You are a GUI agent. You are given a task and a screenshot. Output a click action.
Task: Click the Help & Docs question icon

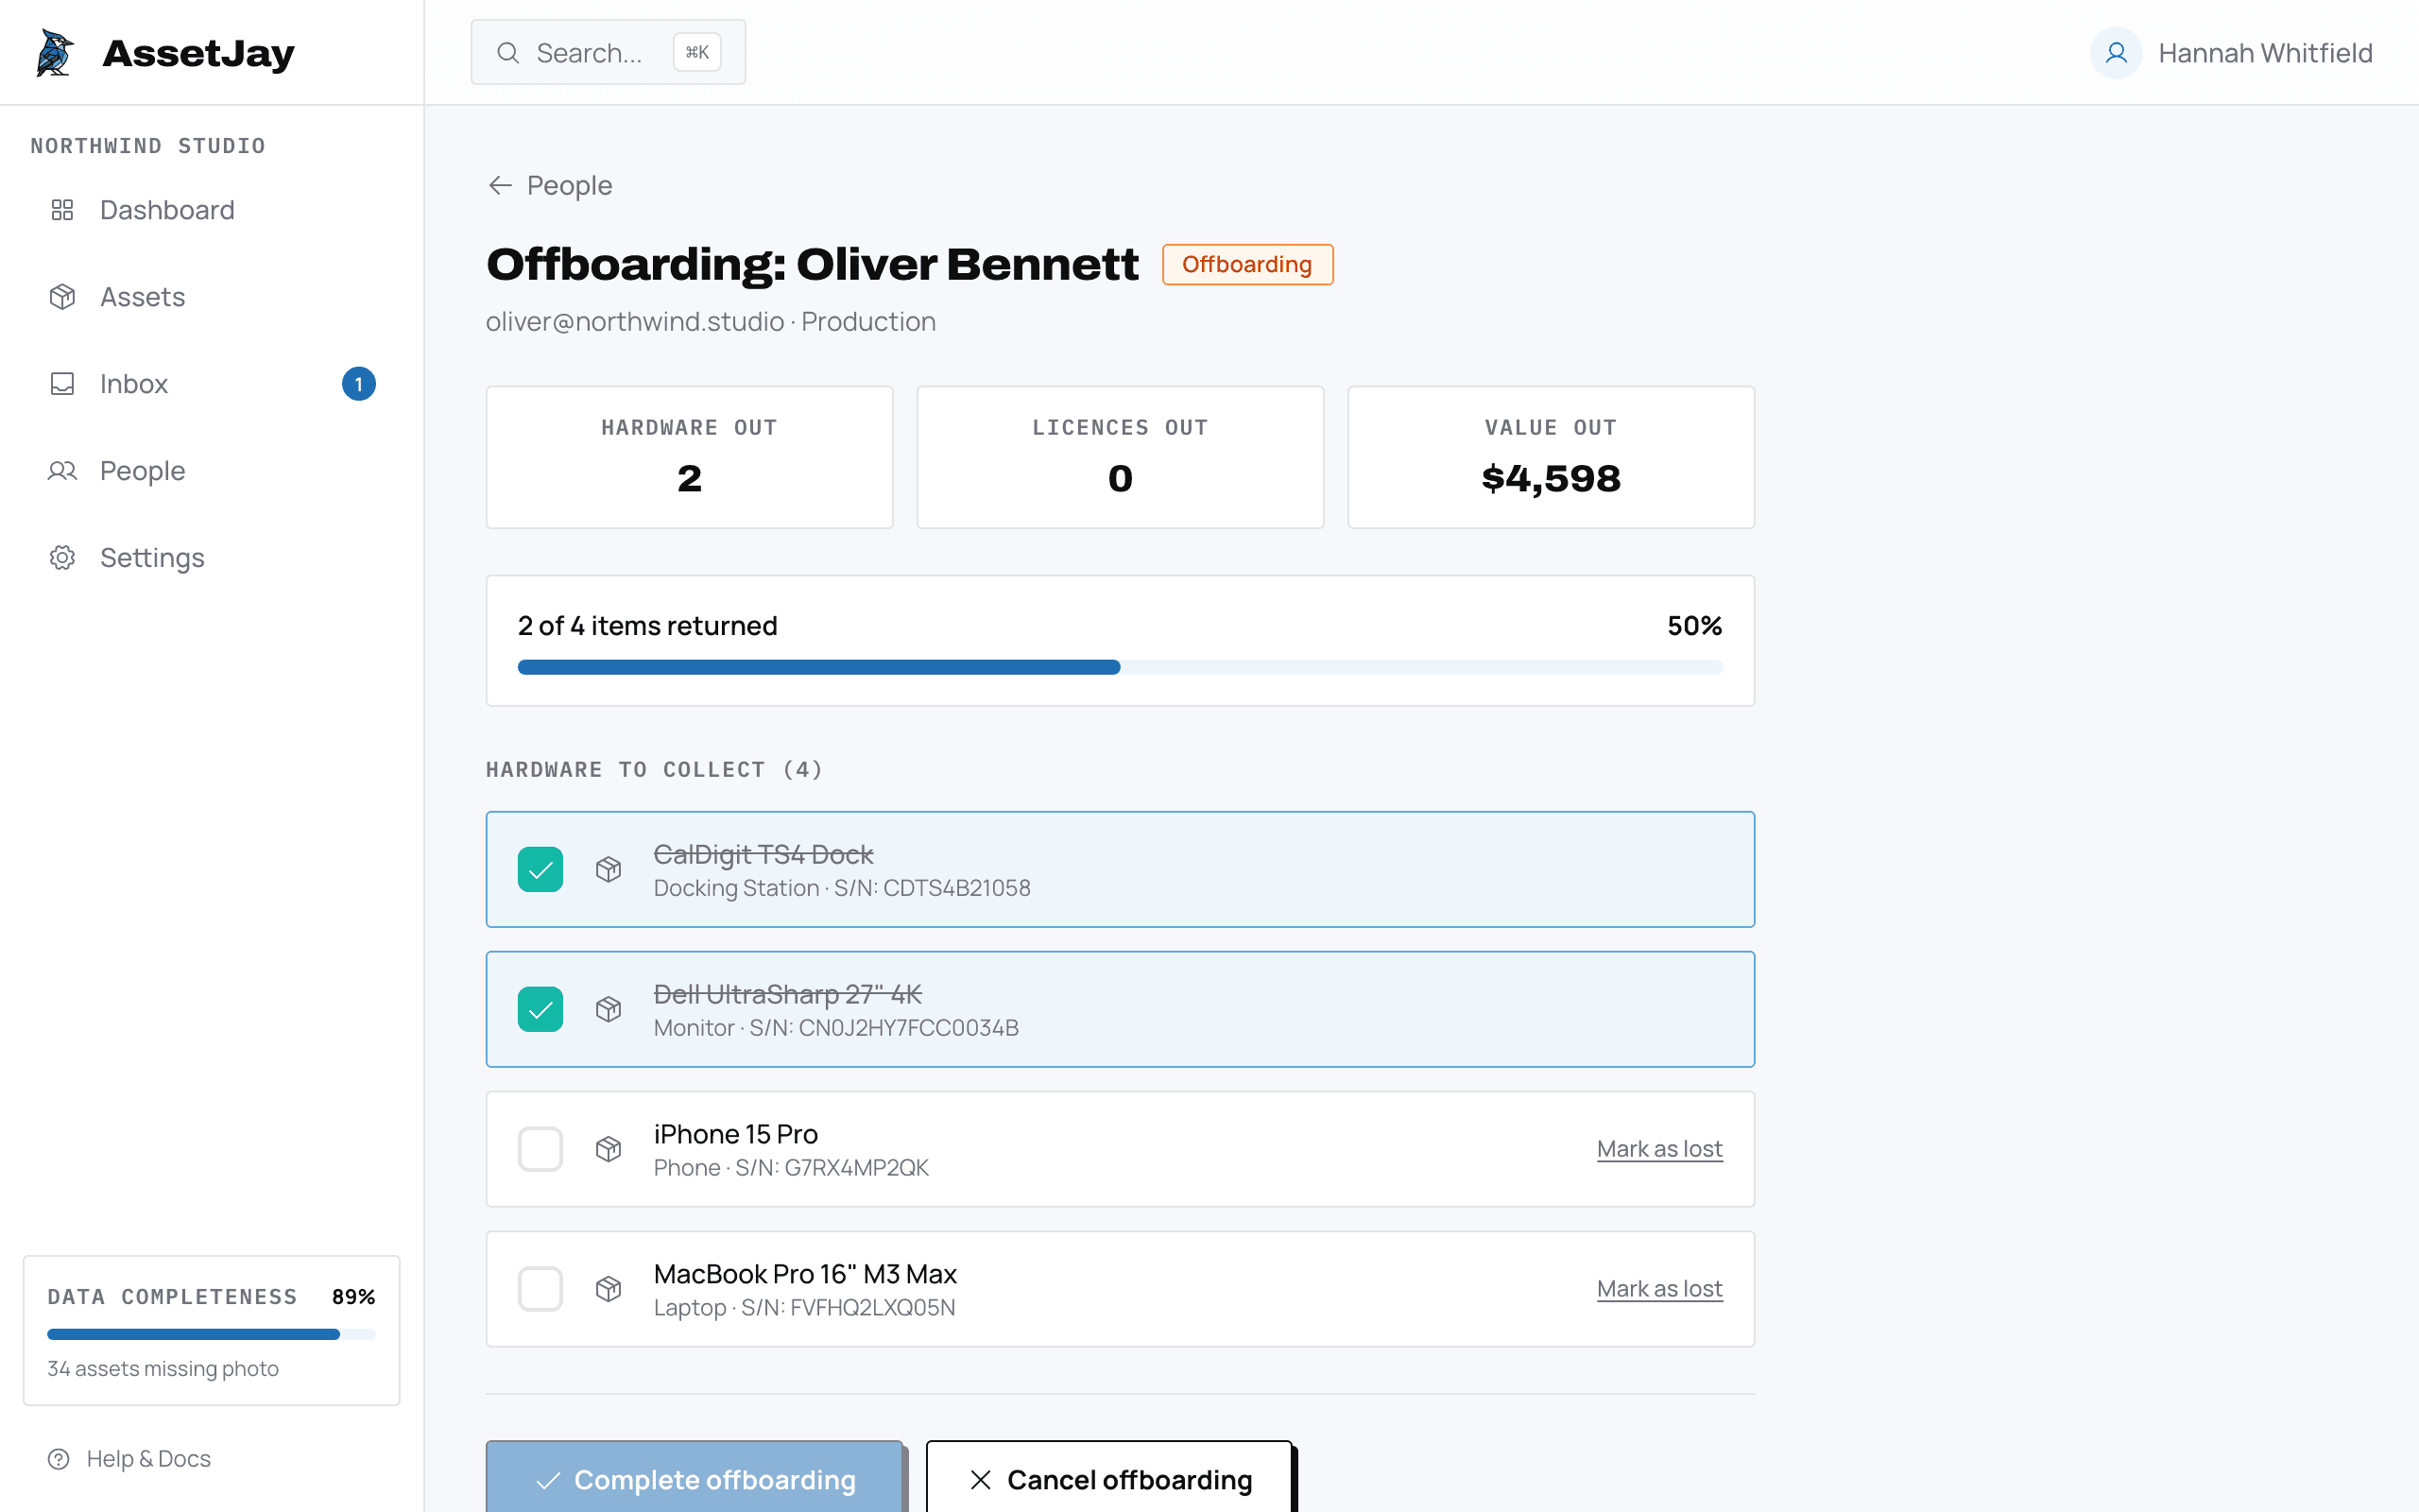click(x=59, y=1459)
